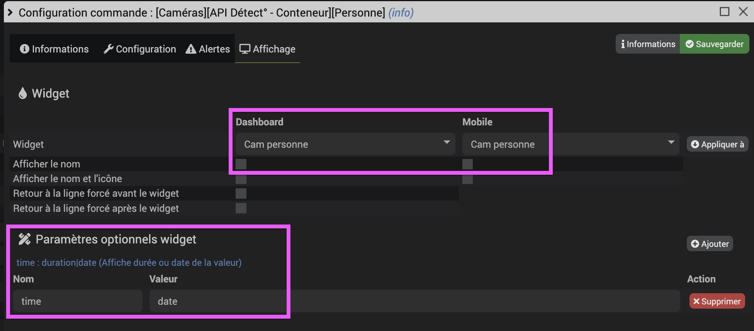Click the warning triangle icon on Alertes tab
This screenshot has height=331, width=754.
[x=191, y=49]
